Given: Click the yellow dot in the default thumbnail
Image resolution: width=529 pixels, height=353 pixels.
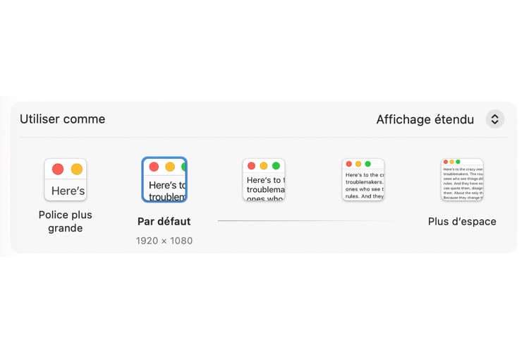Looking at the screenshot, I should point(169,167).
